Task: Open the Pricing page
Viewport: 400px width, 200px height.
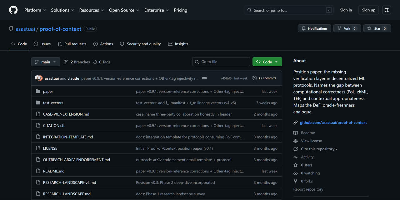Action: point(181,10)
